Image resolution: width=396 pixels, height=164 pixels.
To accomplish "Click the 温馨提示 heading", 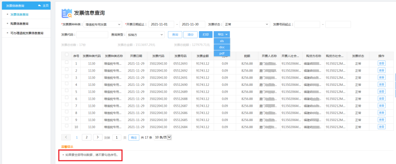I will tap(67, 146).
